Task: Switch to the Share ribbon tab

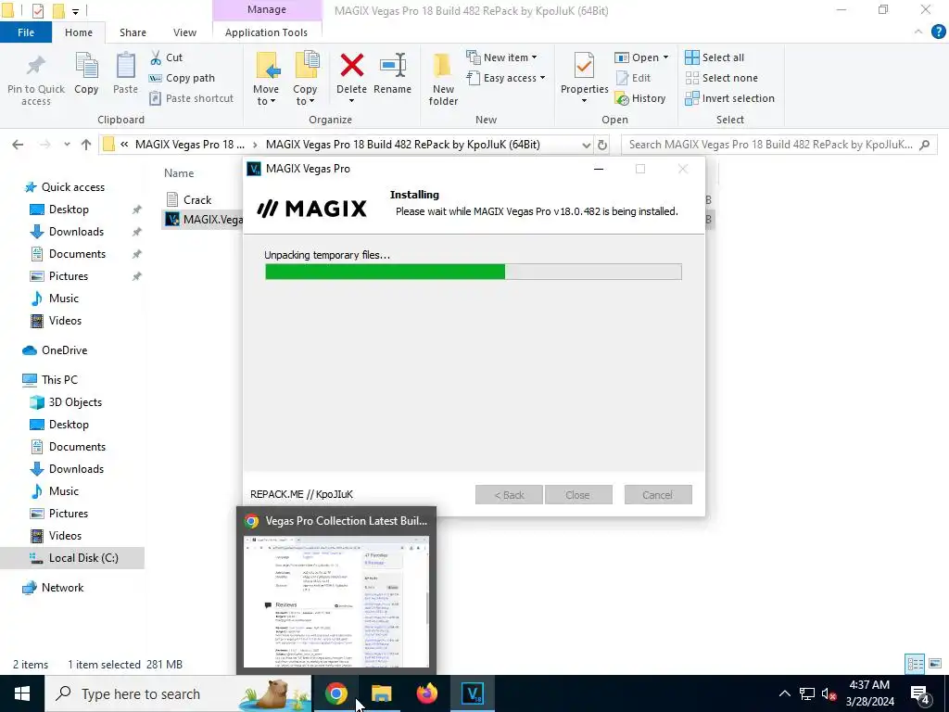Action: pos(133,32)
